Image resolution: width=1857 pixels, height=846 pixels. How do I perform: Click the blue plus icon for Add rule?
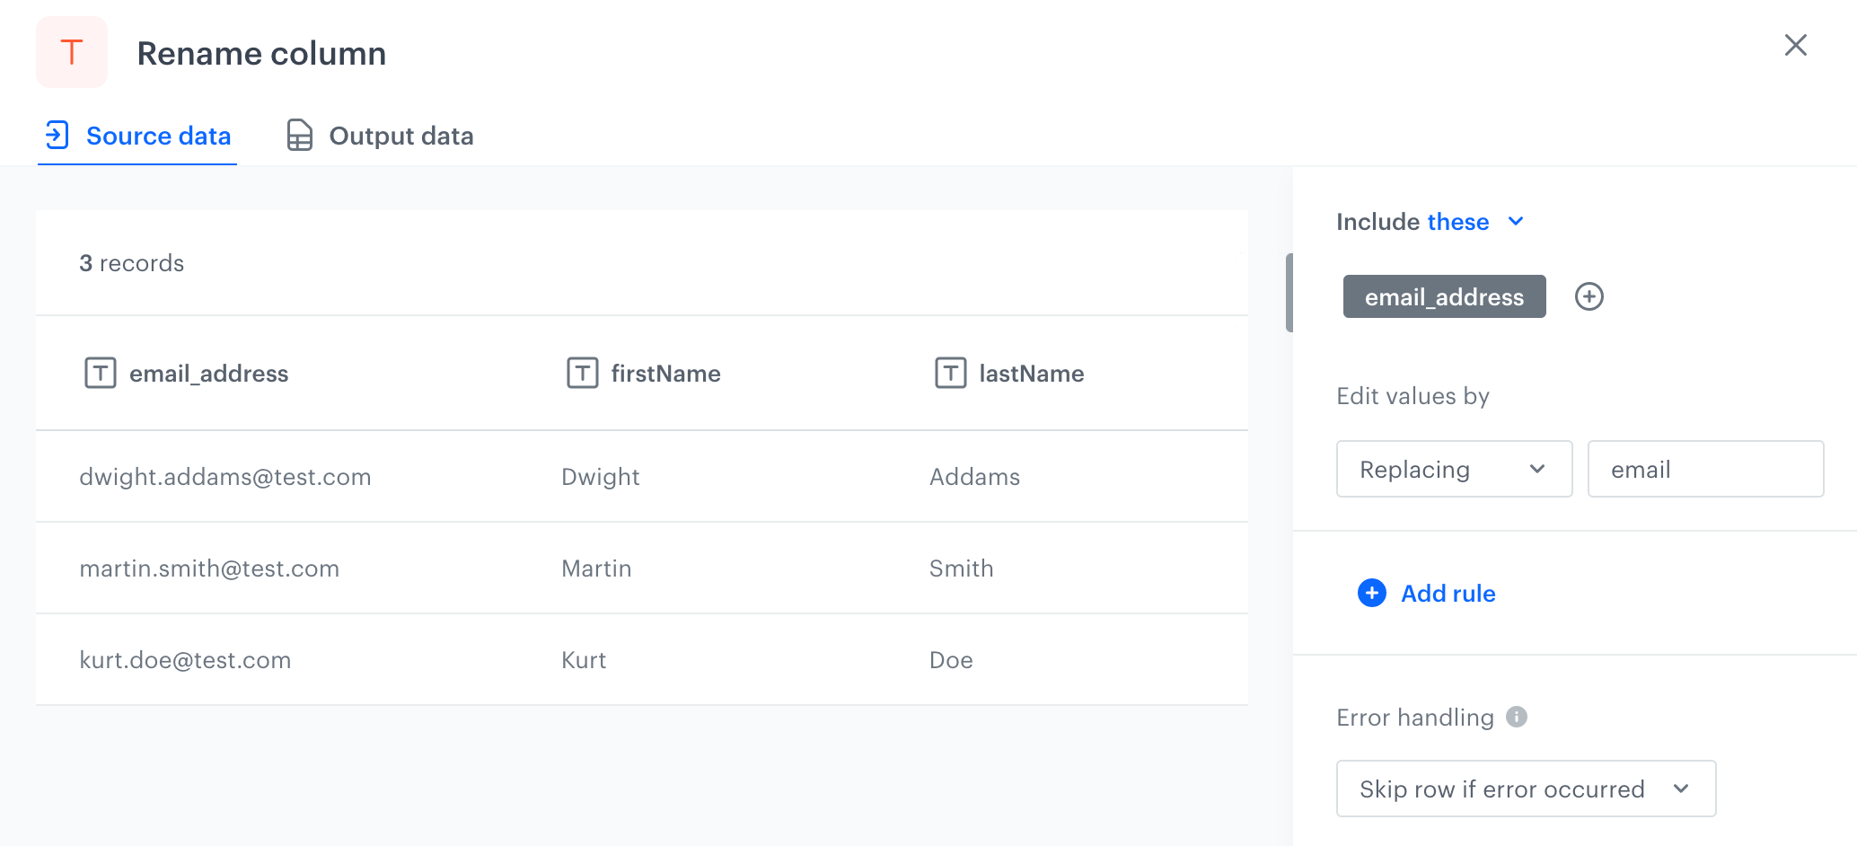click(x=1371, y=593)
